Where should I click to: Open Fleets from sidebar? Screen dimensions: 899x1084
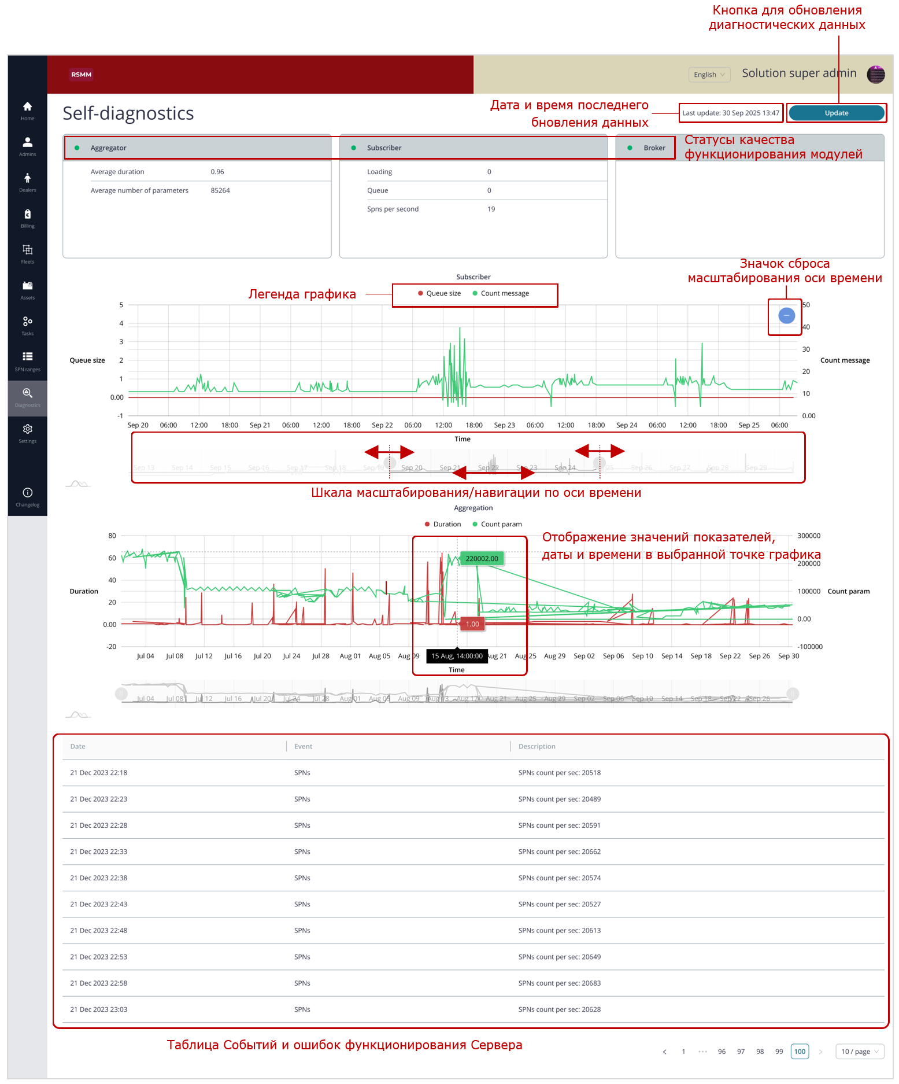[27, 254]
